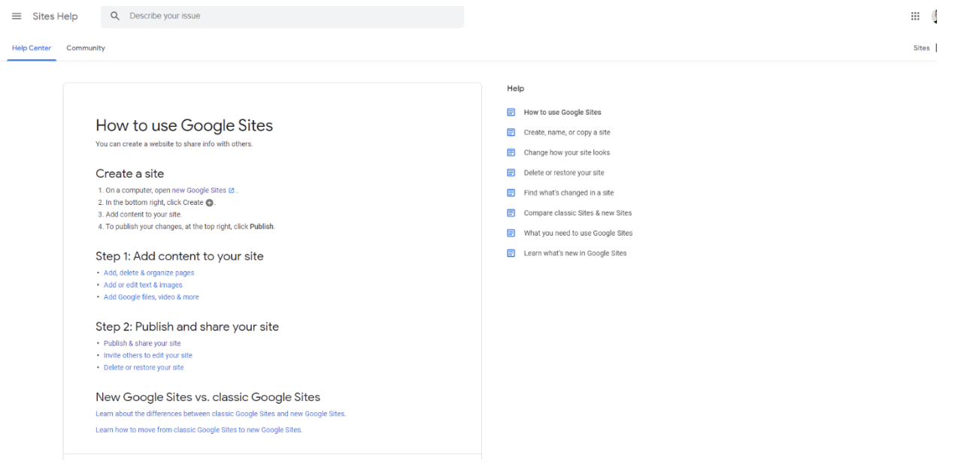Click article icon beside Find what's changed in a site

coord(511,193)
